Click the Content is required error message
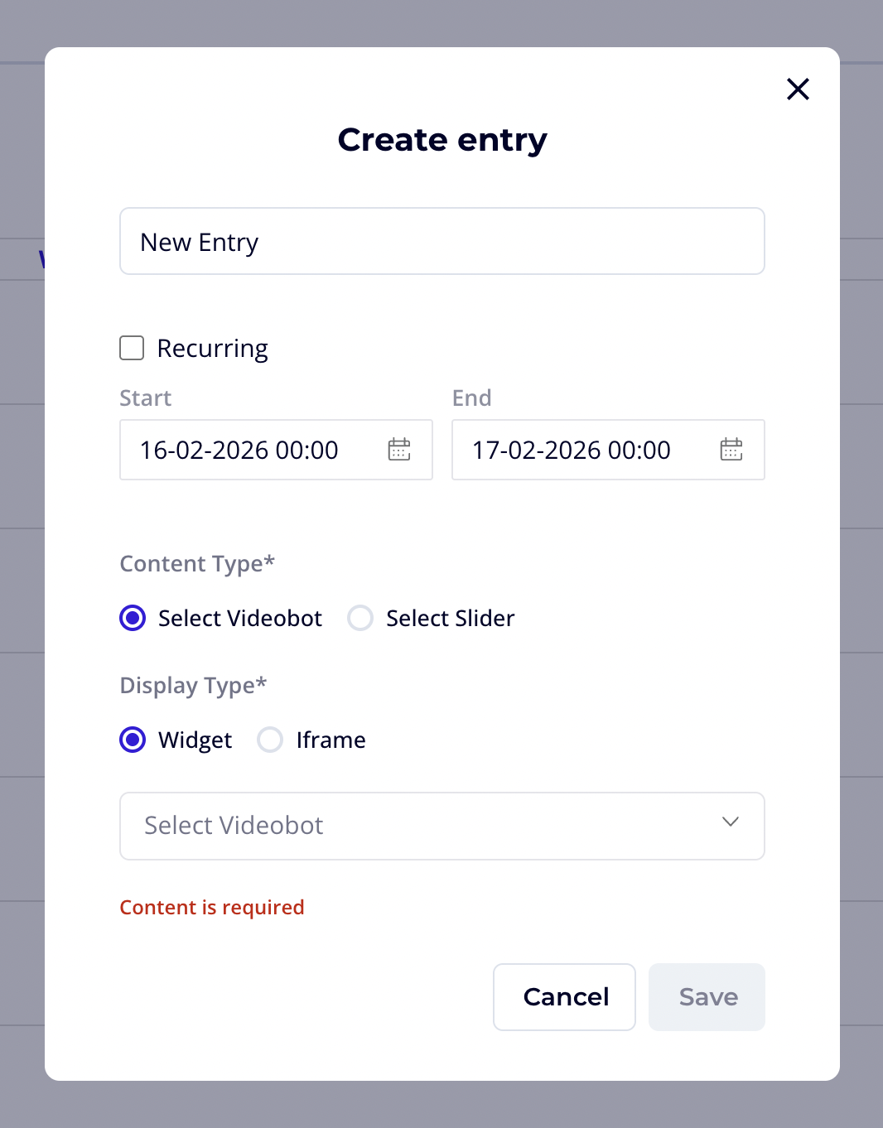 click(x=212, y=908)
